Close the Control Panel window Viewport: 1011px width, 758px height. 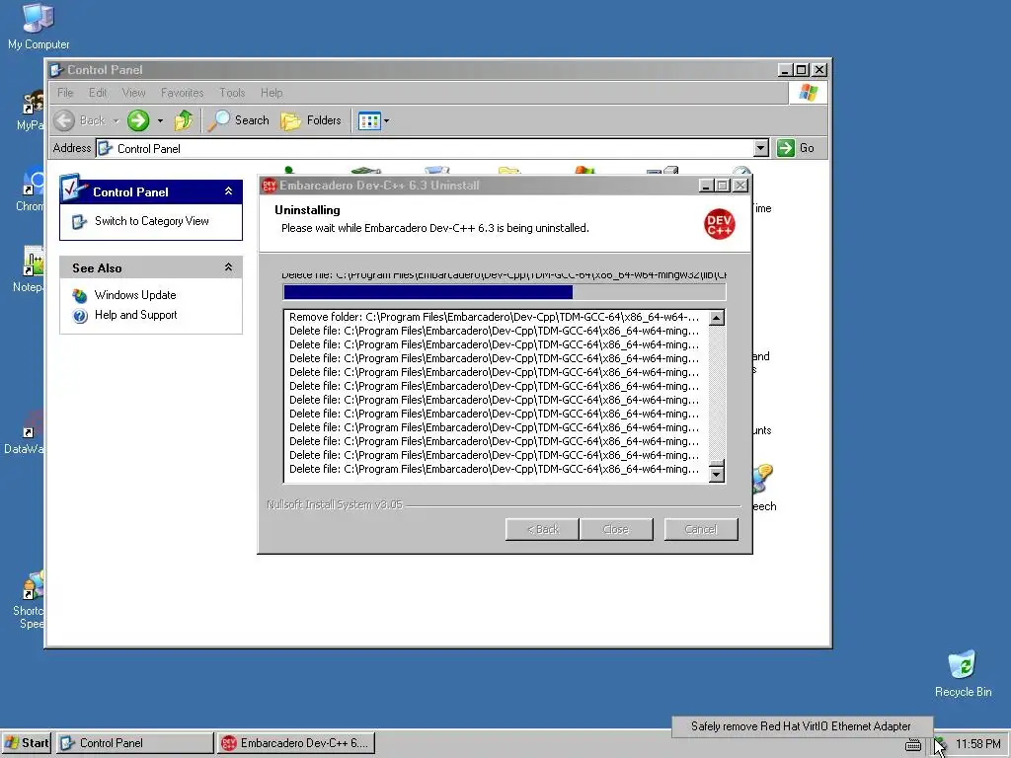point(819,70)
